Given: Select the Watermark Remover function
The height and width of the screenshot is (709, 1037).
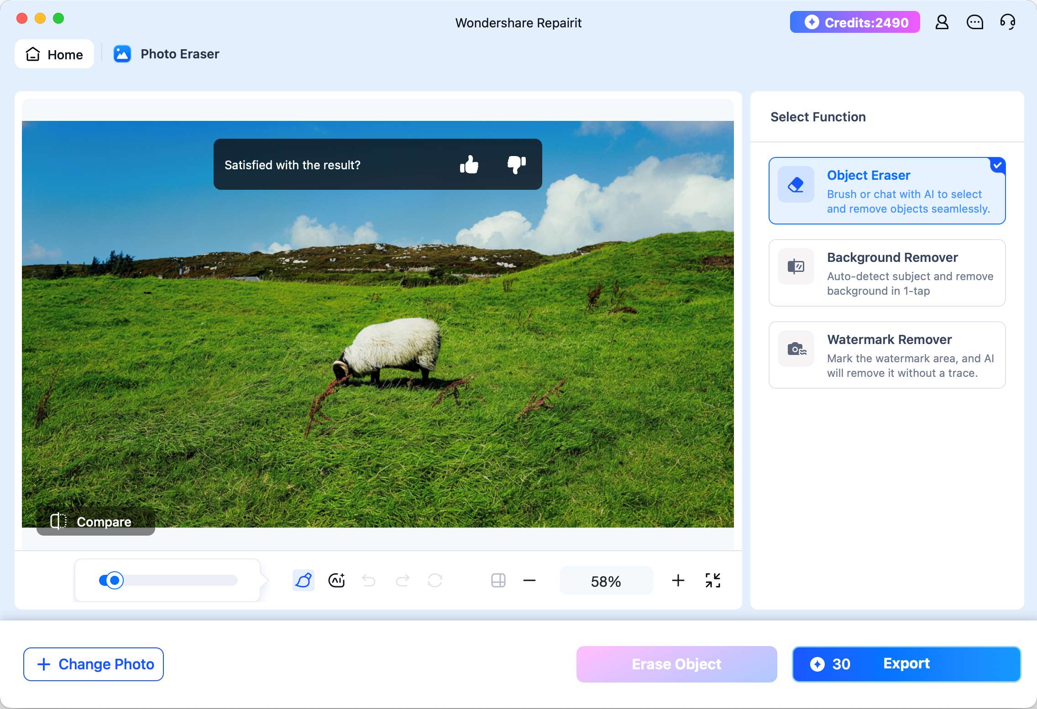Looking at the screenshot, I should click(887, 355).
